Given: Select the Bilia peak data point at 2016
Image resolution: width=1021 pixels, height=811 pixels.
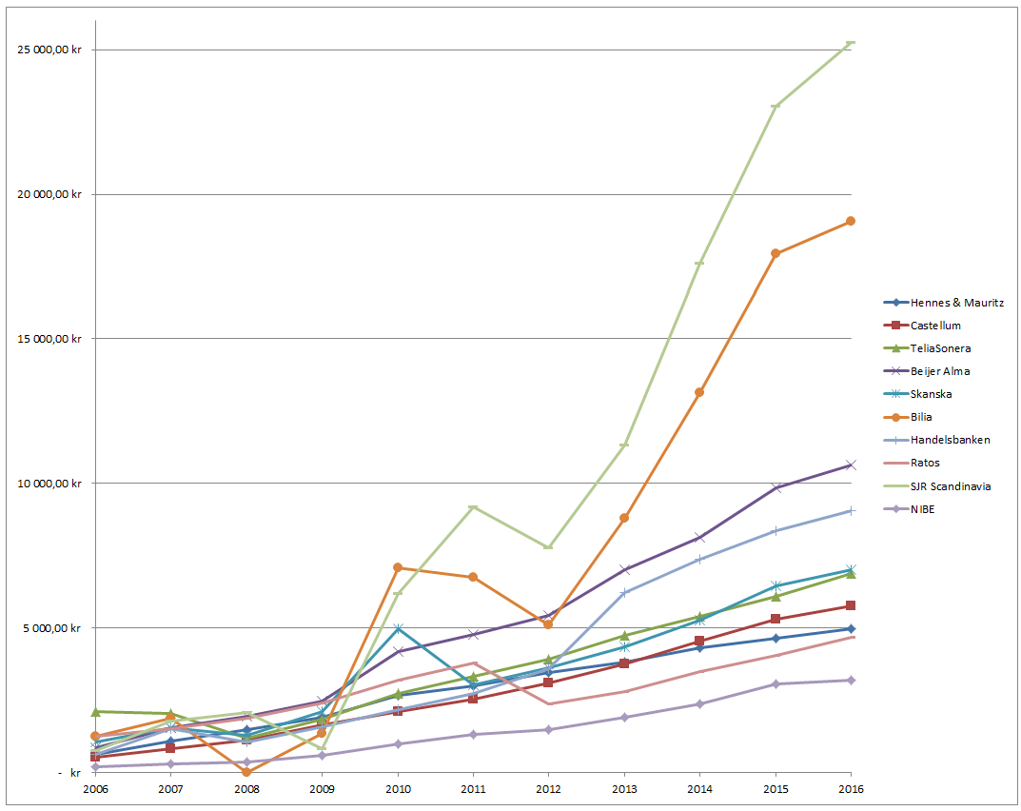Looking at the screenshot, I should (x=850, y=221).
